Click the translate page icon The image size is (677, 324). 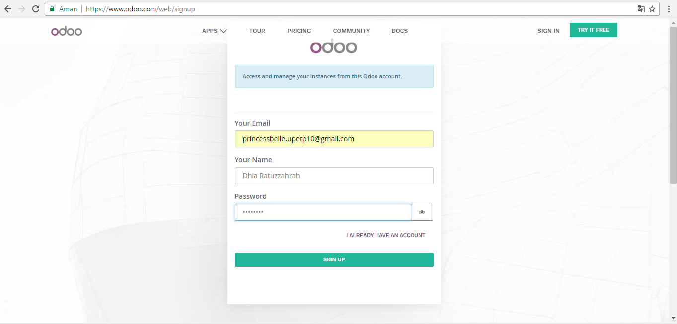(x=641, y=9)
